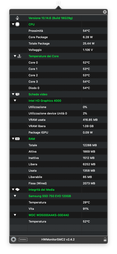Click the video card icon
This screenshot has width=117, height=254.
17,94
